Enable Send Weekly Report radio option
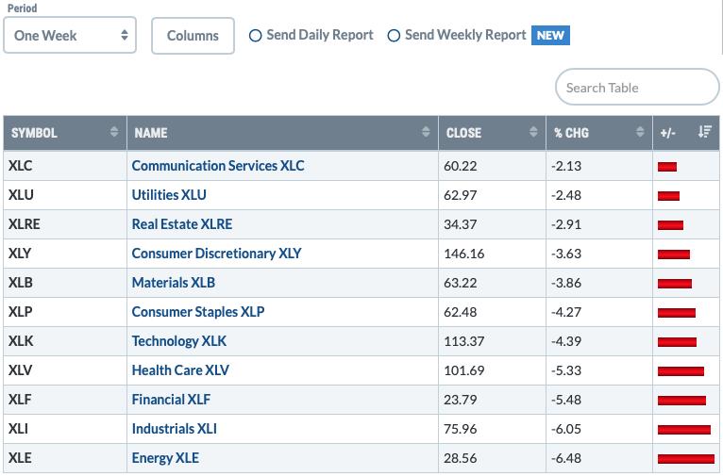723x476 pixels. coord(394,36)
